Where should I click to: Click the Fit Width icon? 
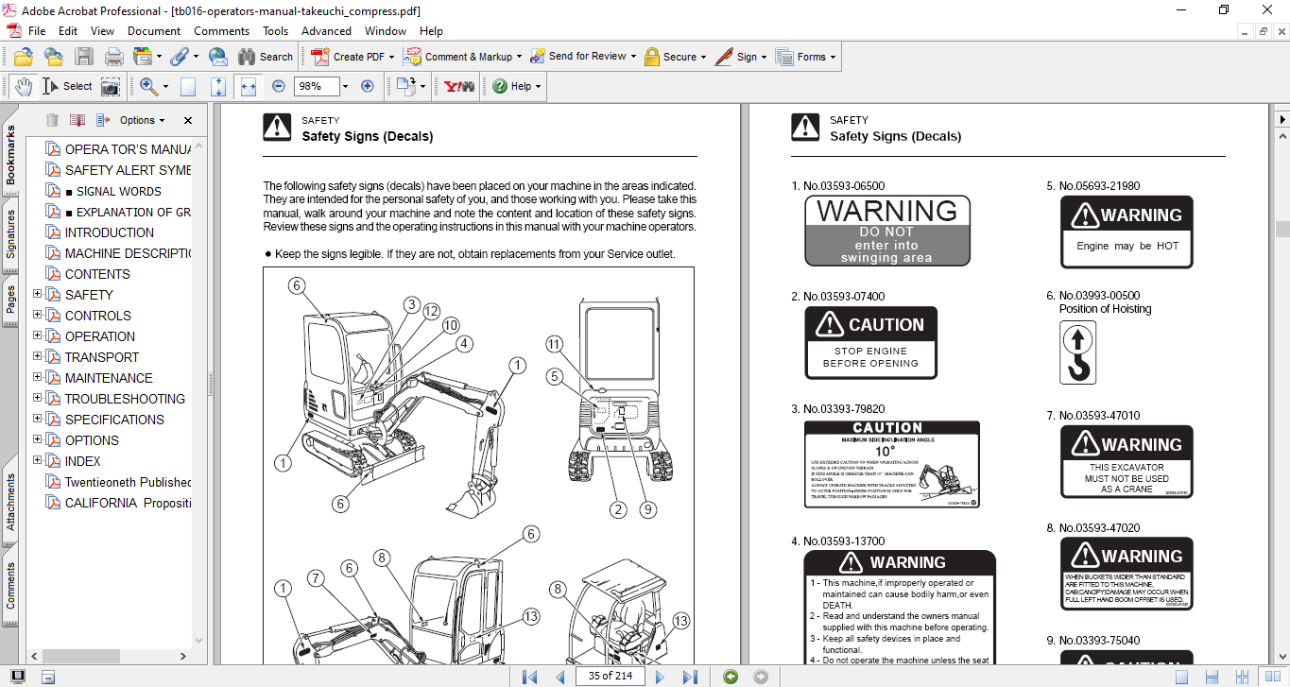point(249,86)
